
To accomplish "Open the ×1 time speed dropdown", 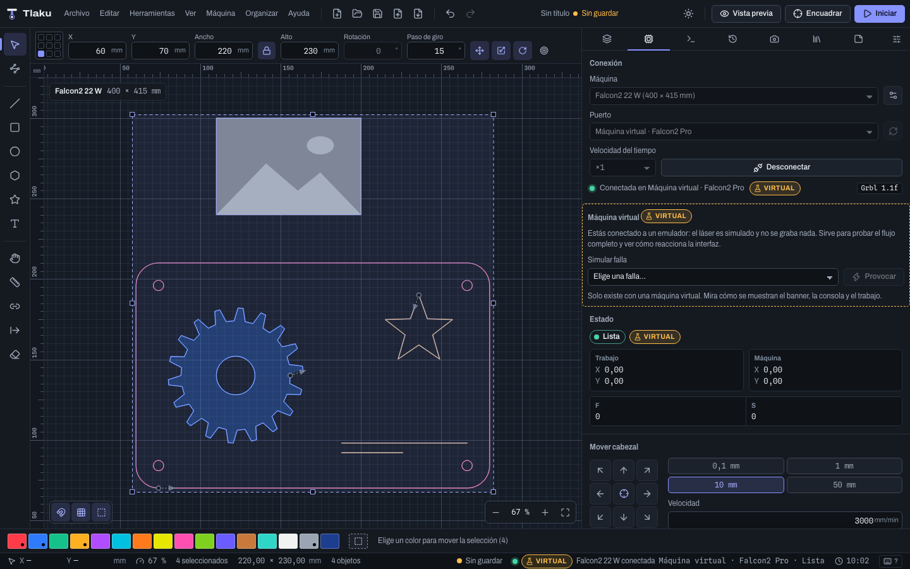I will pyautogui.click(x=623, y=168).
